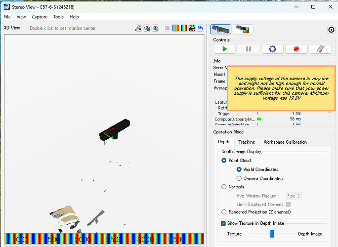Click the Avg. Window Radius stepper arrows

tap(299, 196)
